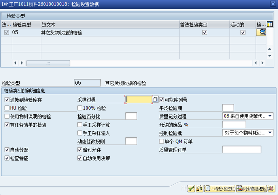Enable 使用物料说明的检验 checkbox
Image resolution: width=278 pixels, height=195 pixels.
(x=7, y=116)
